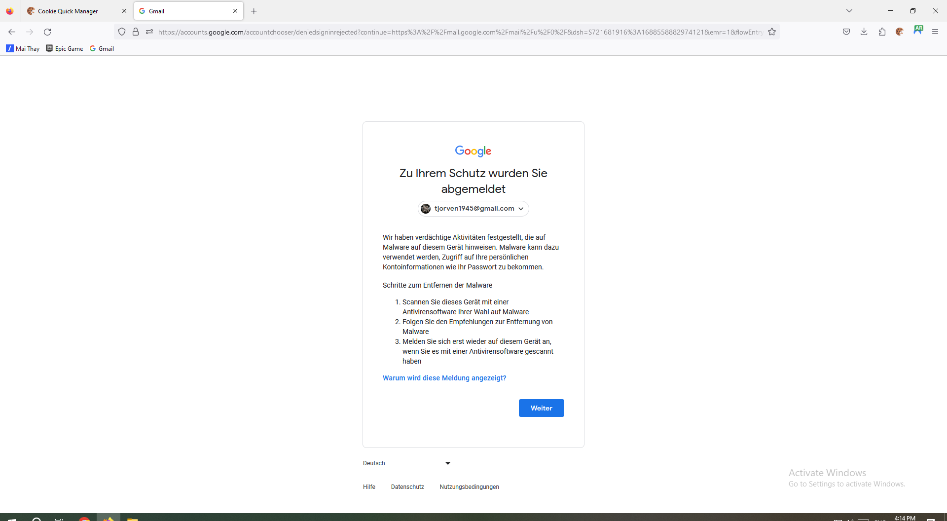Viewport: 947px width, 521px height.
Task: Minimize the Firefox window
Action: [x=890, y=11]
